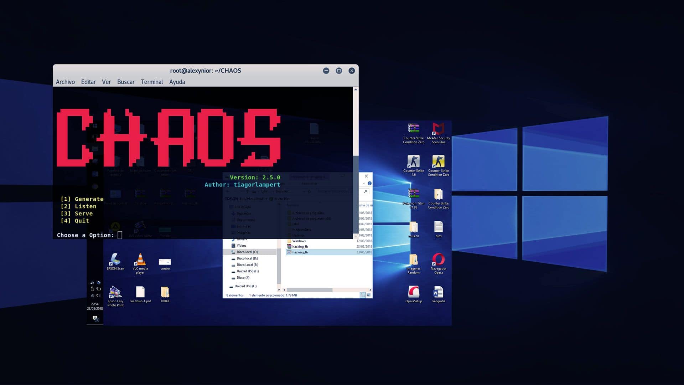This screenshot has width=684, height=385.
Task: Open the musica folder icon
Action: (413, 226)
